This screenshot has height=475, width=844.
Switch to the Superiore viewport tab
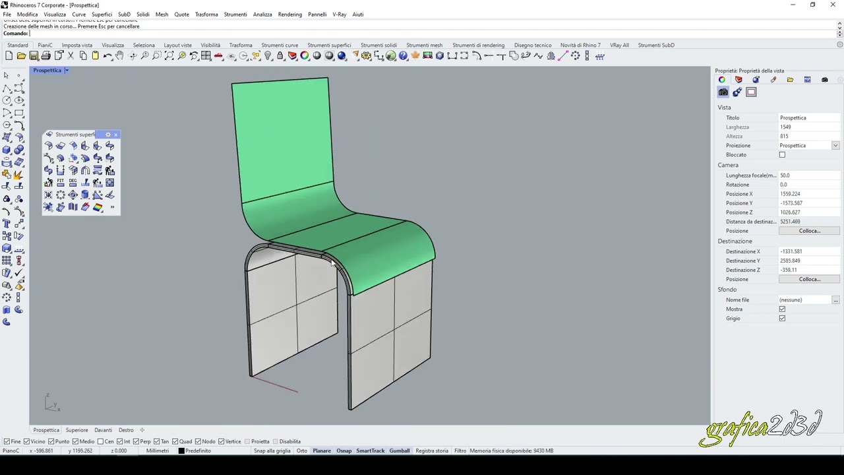click(76, 430)
